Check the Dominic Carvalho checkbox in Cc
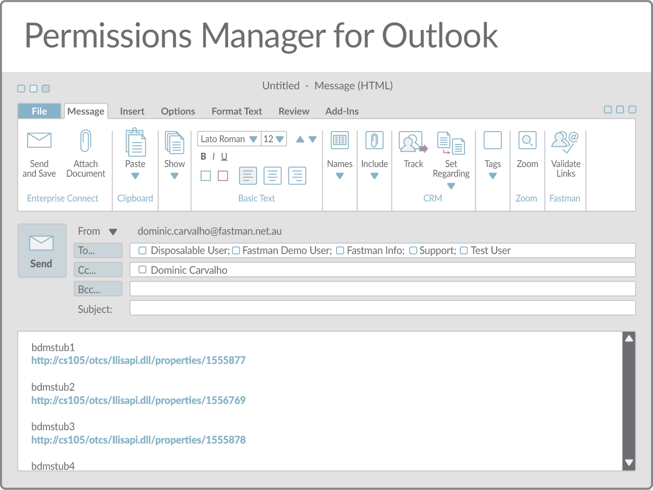The image size is (653, 490). [x=142, y=270]
